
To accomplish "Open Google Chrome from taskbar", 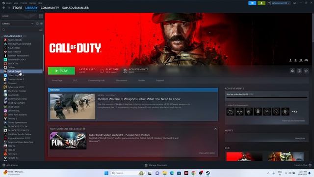I will coord(193,173).
